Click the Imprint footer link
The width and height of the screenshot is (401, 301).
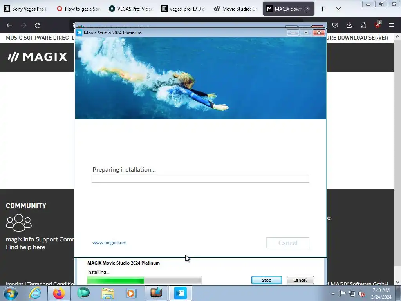[14, 284]
